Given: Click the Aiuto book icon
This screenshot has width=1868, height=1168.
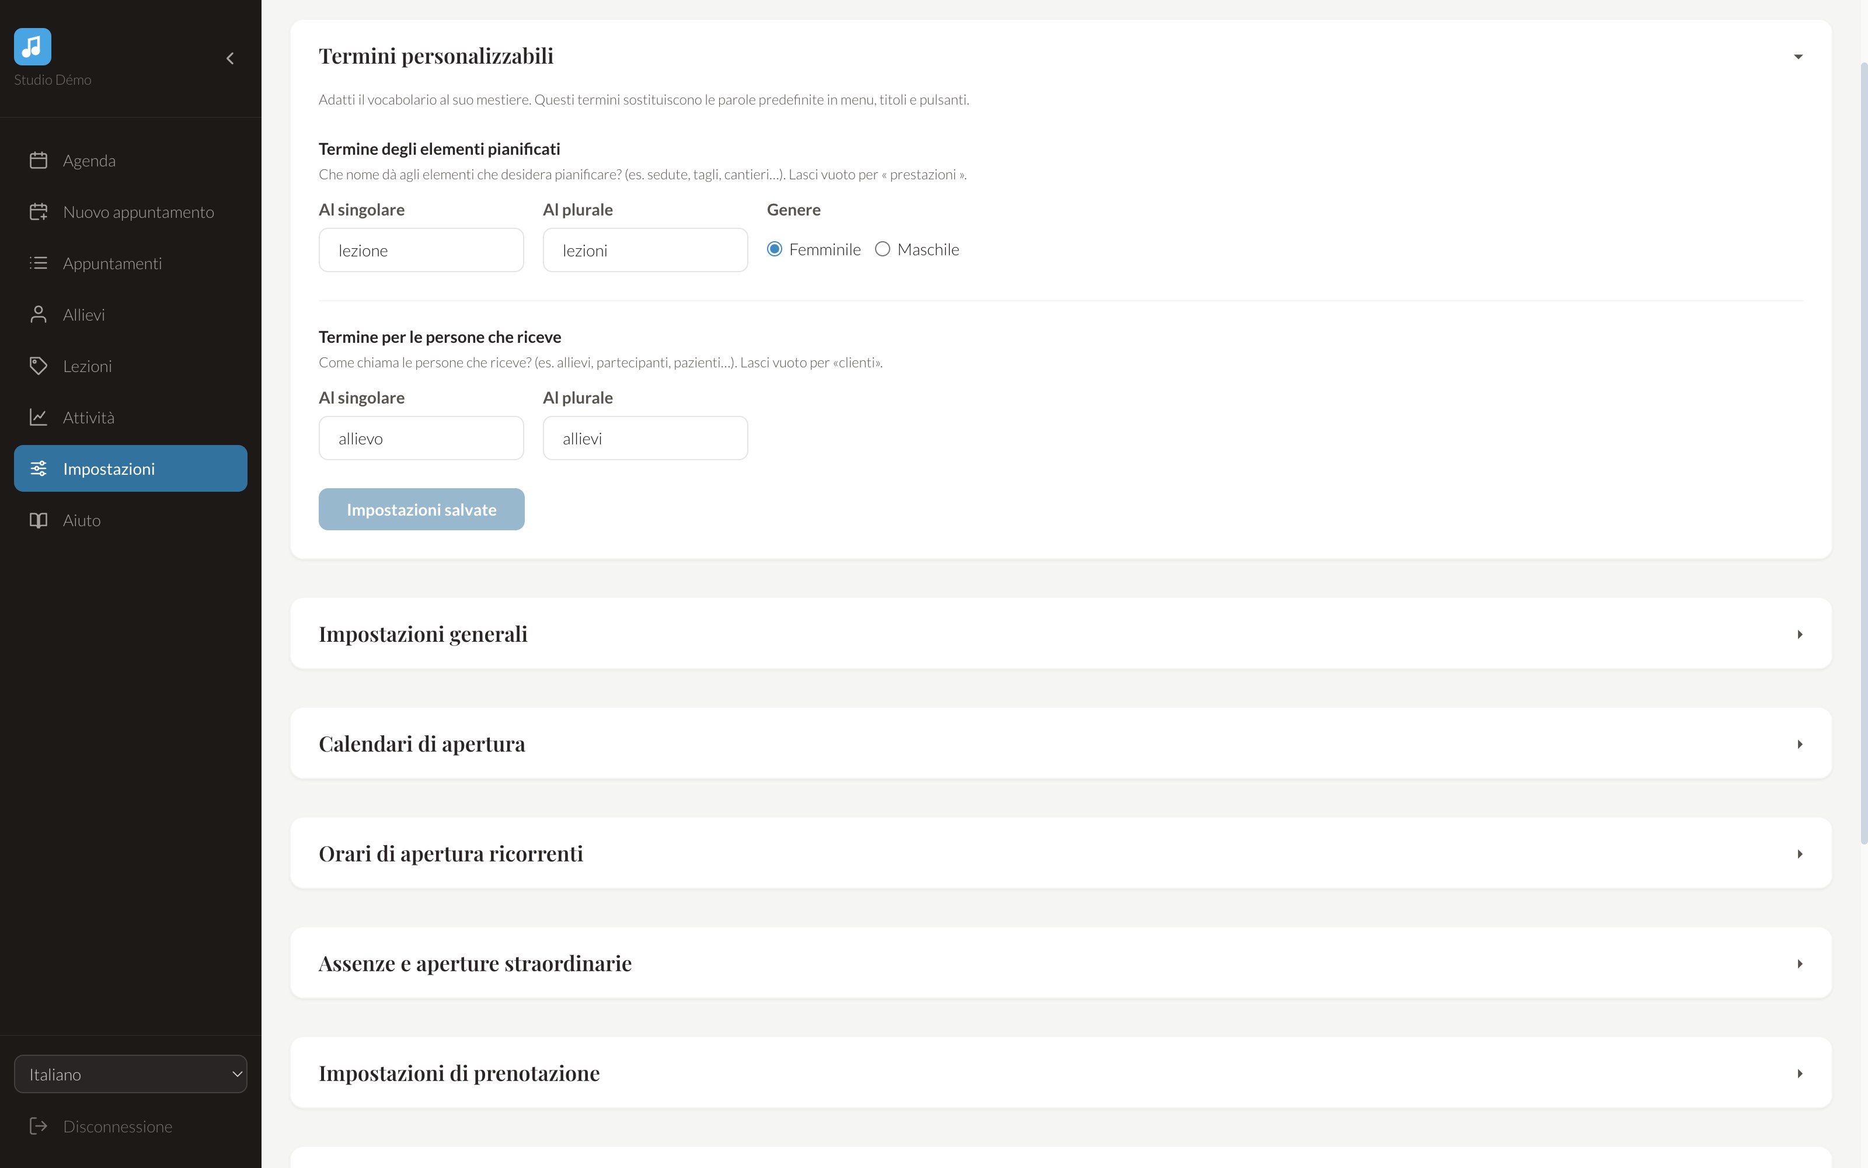Looking at the screenshot, I should [39, 520].
